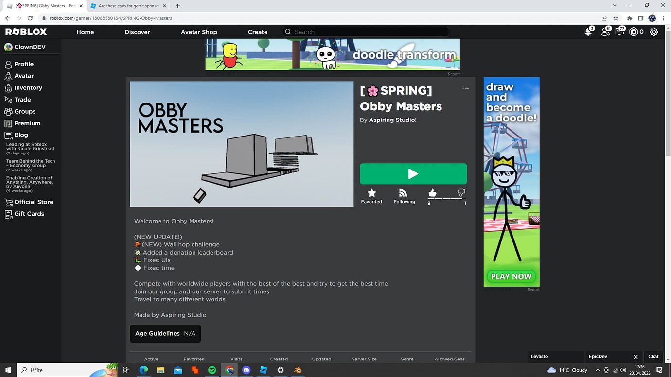This screenshot has width=671, height=377.
Task: Open the Roblox settings gear
Action: coord(653,32)
